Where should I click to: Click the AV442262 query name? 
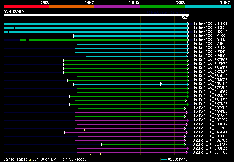pyautogui.click(x=14, y=12)
